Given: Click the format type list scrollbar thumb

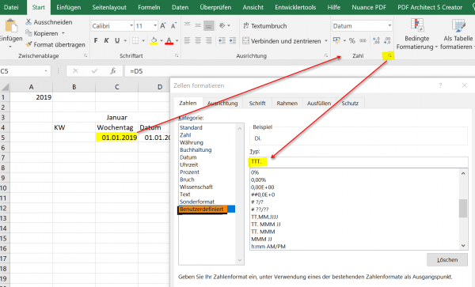Looking at the screenshot, I should (x=463, y=208).
